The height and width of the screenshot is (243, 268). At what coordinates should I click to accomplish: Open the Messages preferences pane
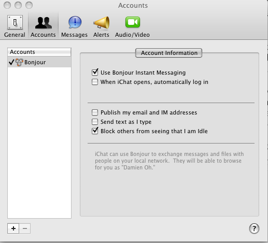[x=75, y=26]
